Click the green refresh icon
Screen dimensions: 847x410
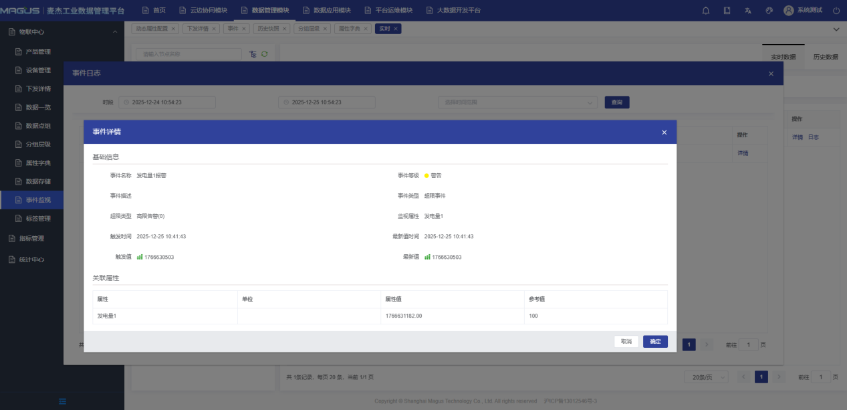pyautogui.click(x=264, y=54)
